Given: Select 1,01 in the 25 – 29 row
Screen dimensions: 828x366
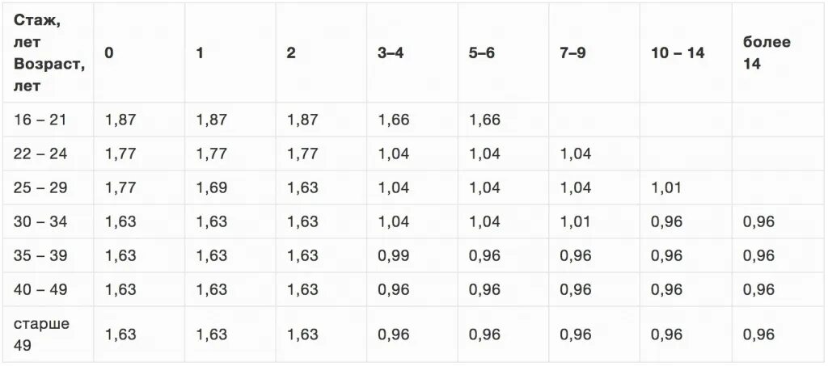Looking at the screenshot, I should 667,187.
